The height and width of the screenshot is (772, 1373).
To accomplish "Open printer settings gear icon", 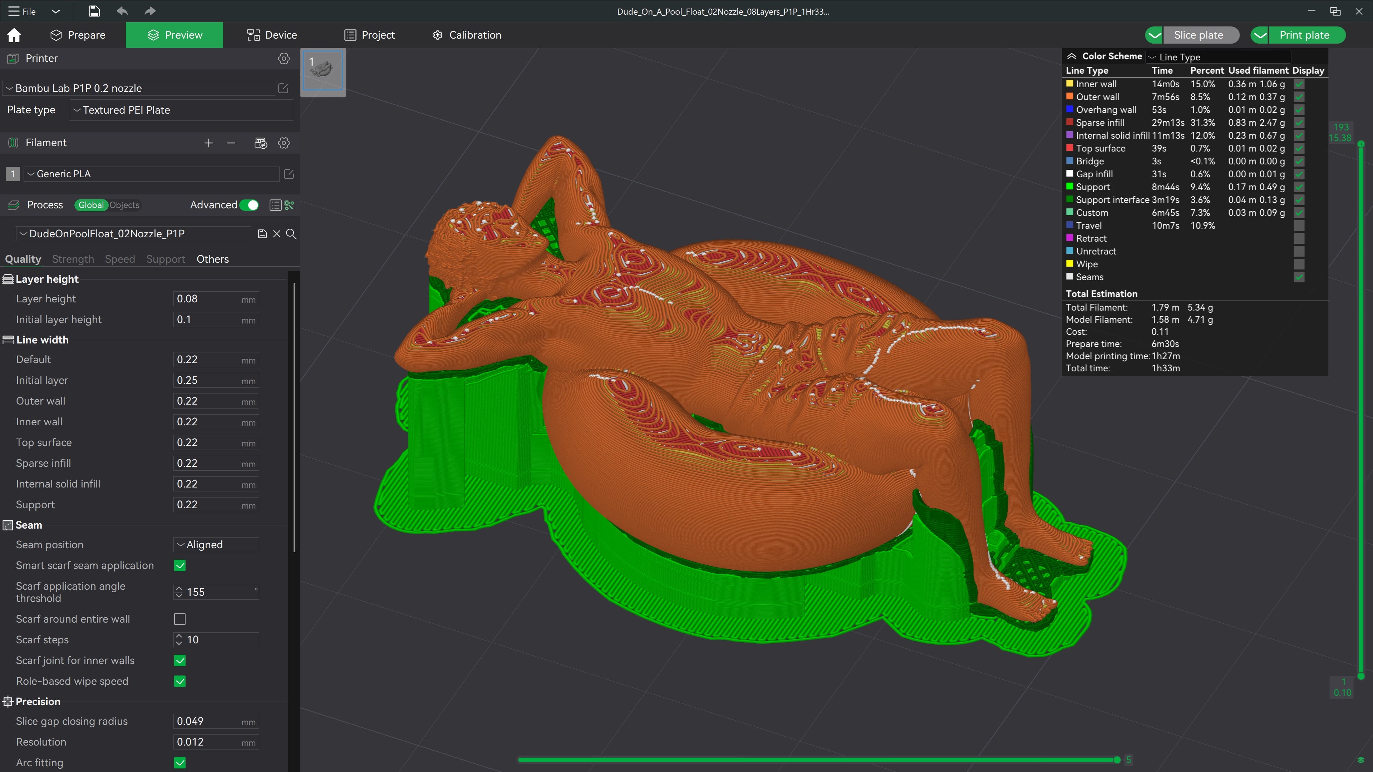I will (284, 59).
